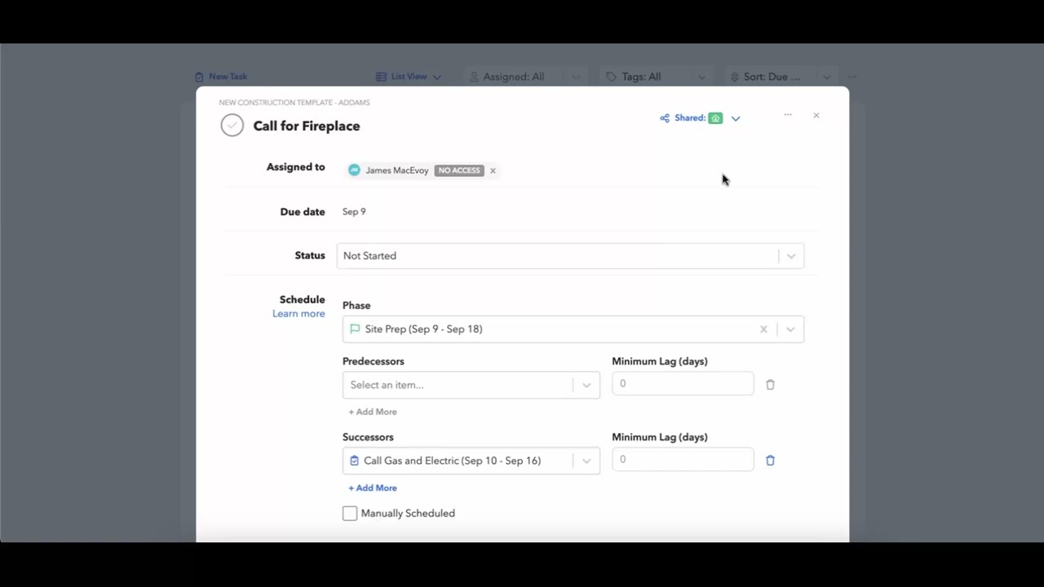Click the Status dropdown chevron arrow

[790, 256]
